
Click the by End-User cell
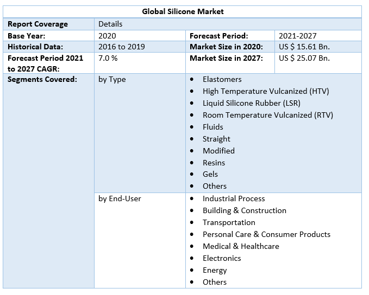(120, 198)
